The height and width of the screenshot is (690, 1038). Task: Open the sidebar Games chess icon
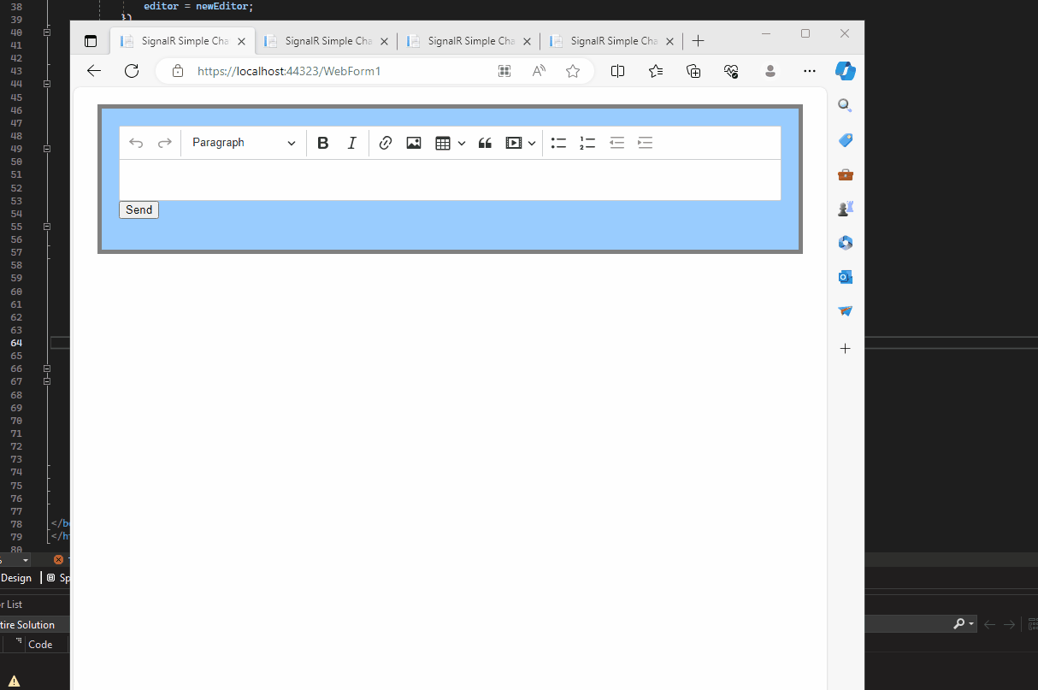(x=846, y=209)
